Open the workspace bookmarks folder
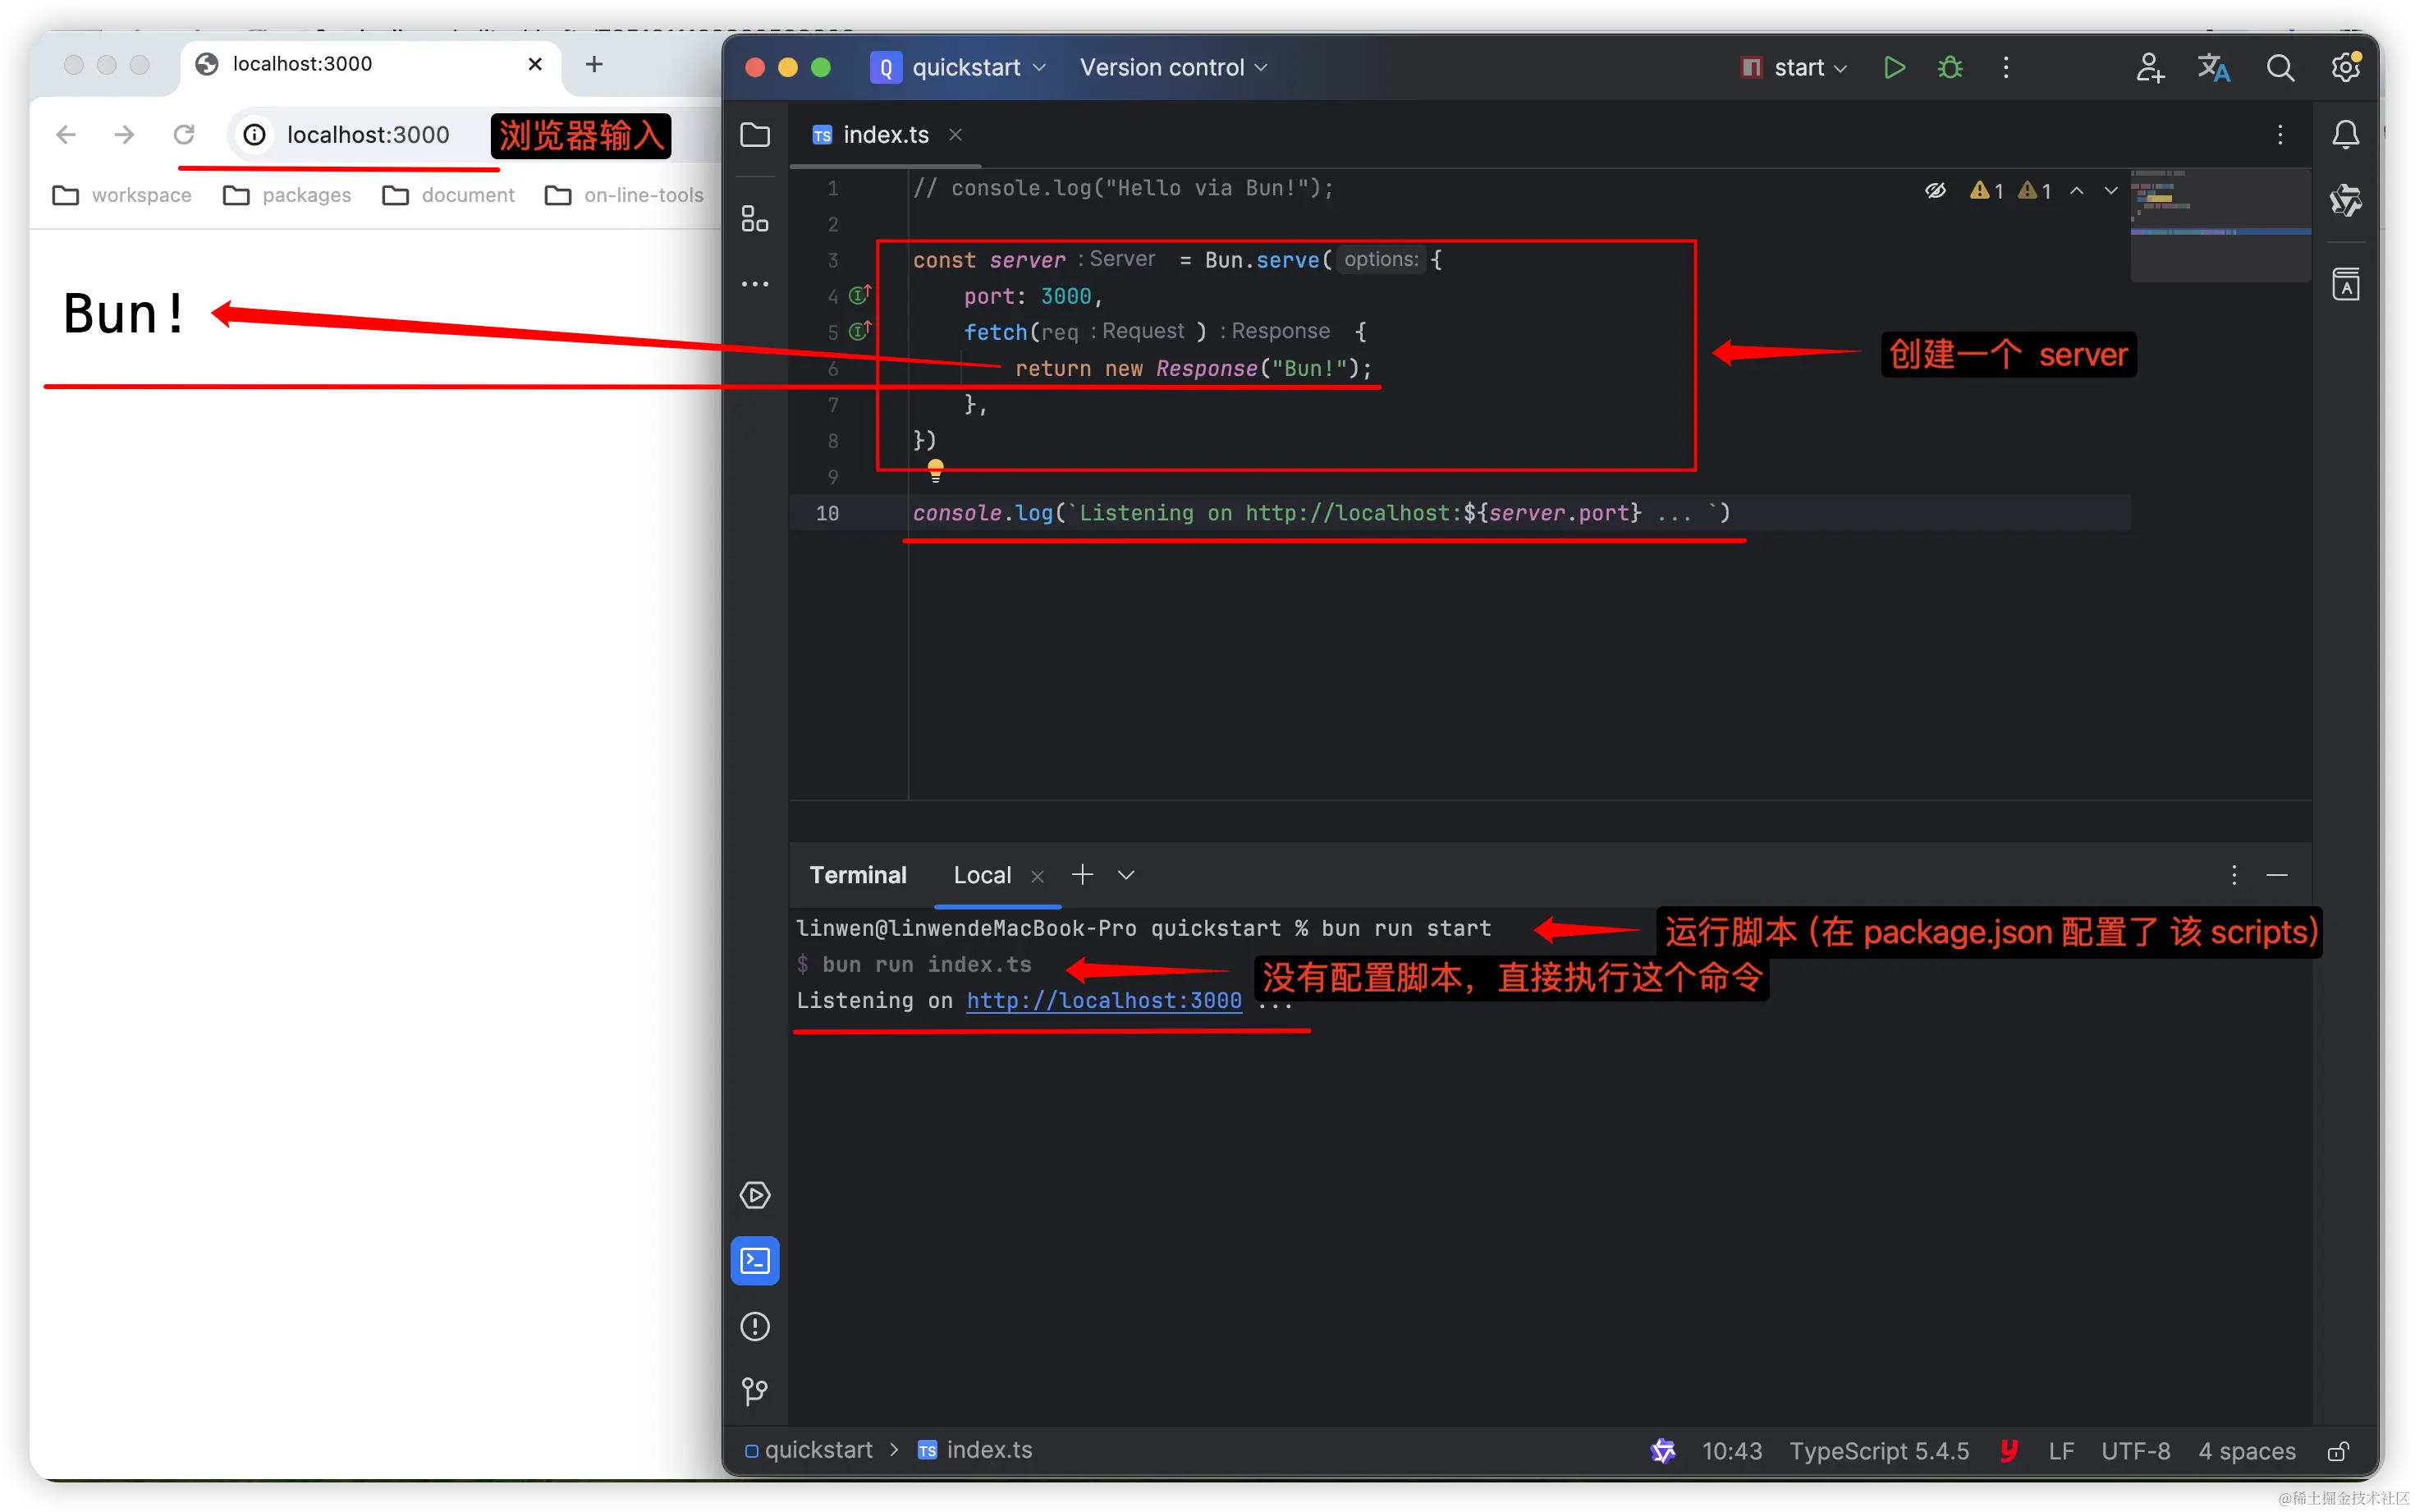This screenshot has height=1512, width=2415. 122,195
